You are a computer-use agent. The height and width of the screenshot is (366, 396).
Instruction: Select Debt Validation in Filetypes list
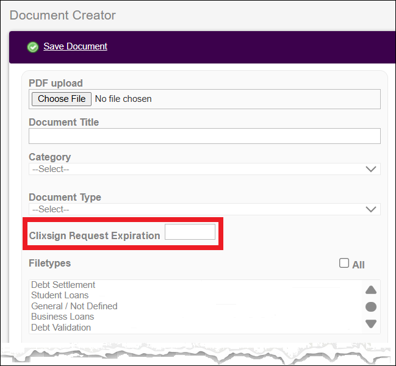(x=61, y=328)
